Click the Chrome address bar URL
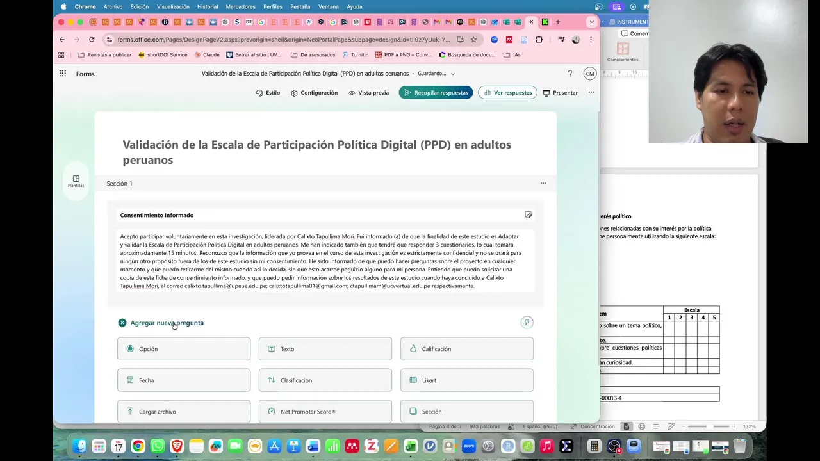This screenshot has height=461, width=820. pyautogui.click(x=283, y=40)
